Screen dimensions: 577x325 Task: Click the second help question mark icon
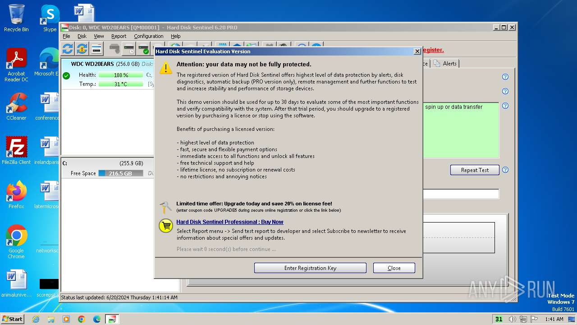coord(505,91)
